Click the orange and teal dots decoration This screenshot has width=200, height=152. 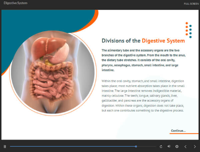pos(188,30)
